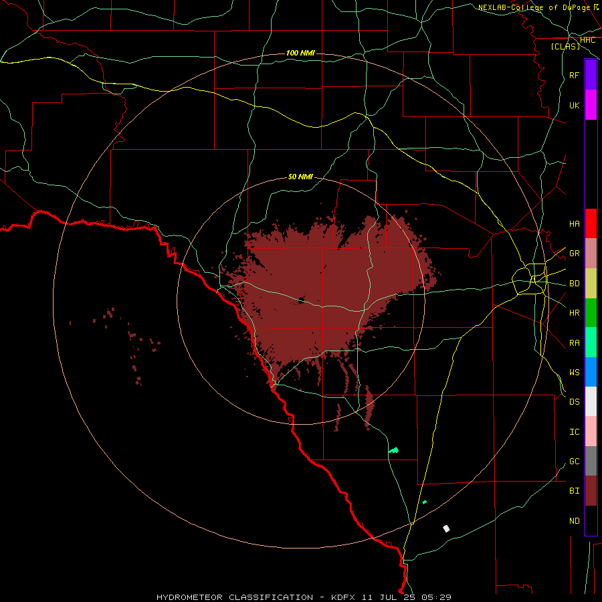The height and width of the screenshot is (602, 602).
Task: Click the HA red legend swatch
Action: pos(591,223)
